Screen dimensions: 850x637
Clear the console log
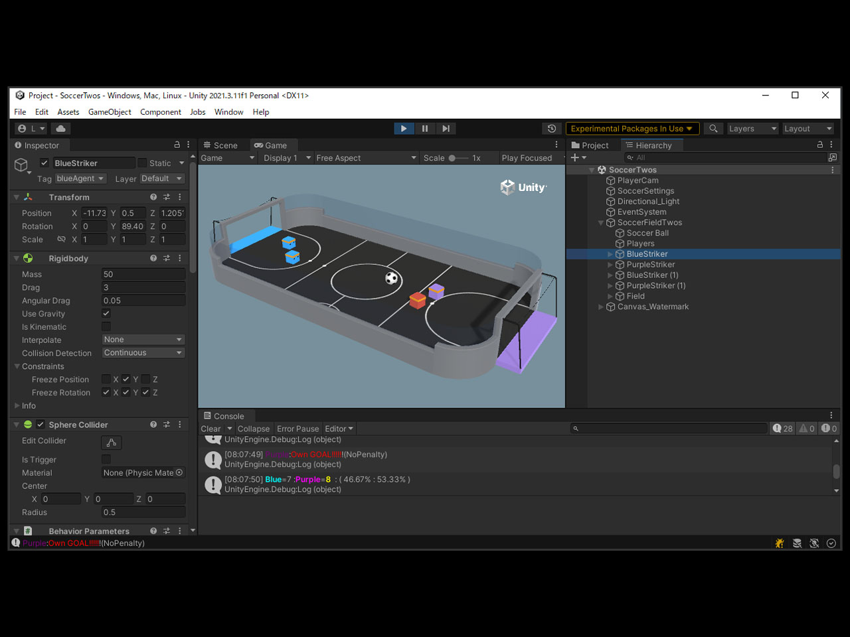(x=211, y=429)
